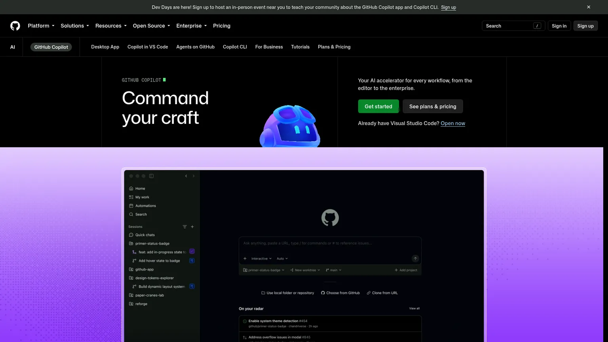Click the Sign up header button
The width and height of the screenshot is (608, 342).
tap(585, 26)
